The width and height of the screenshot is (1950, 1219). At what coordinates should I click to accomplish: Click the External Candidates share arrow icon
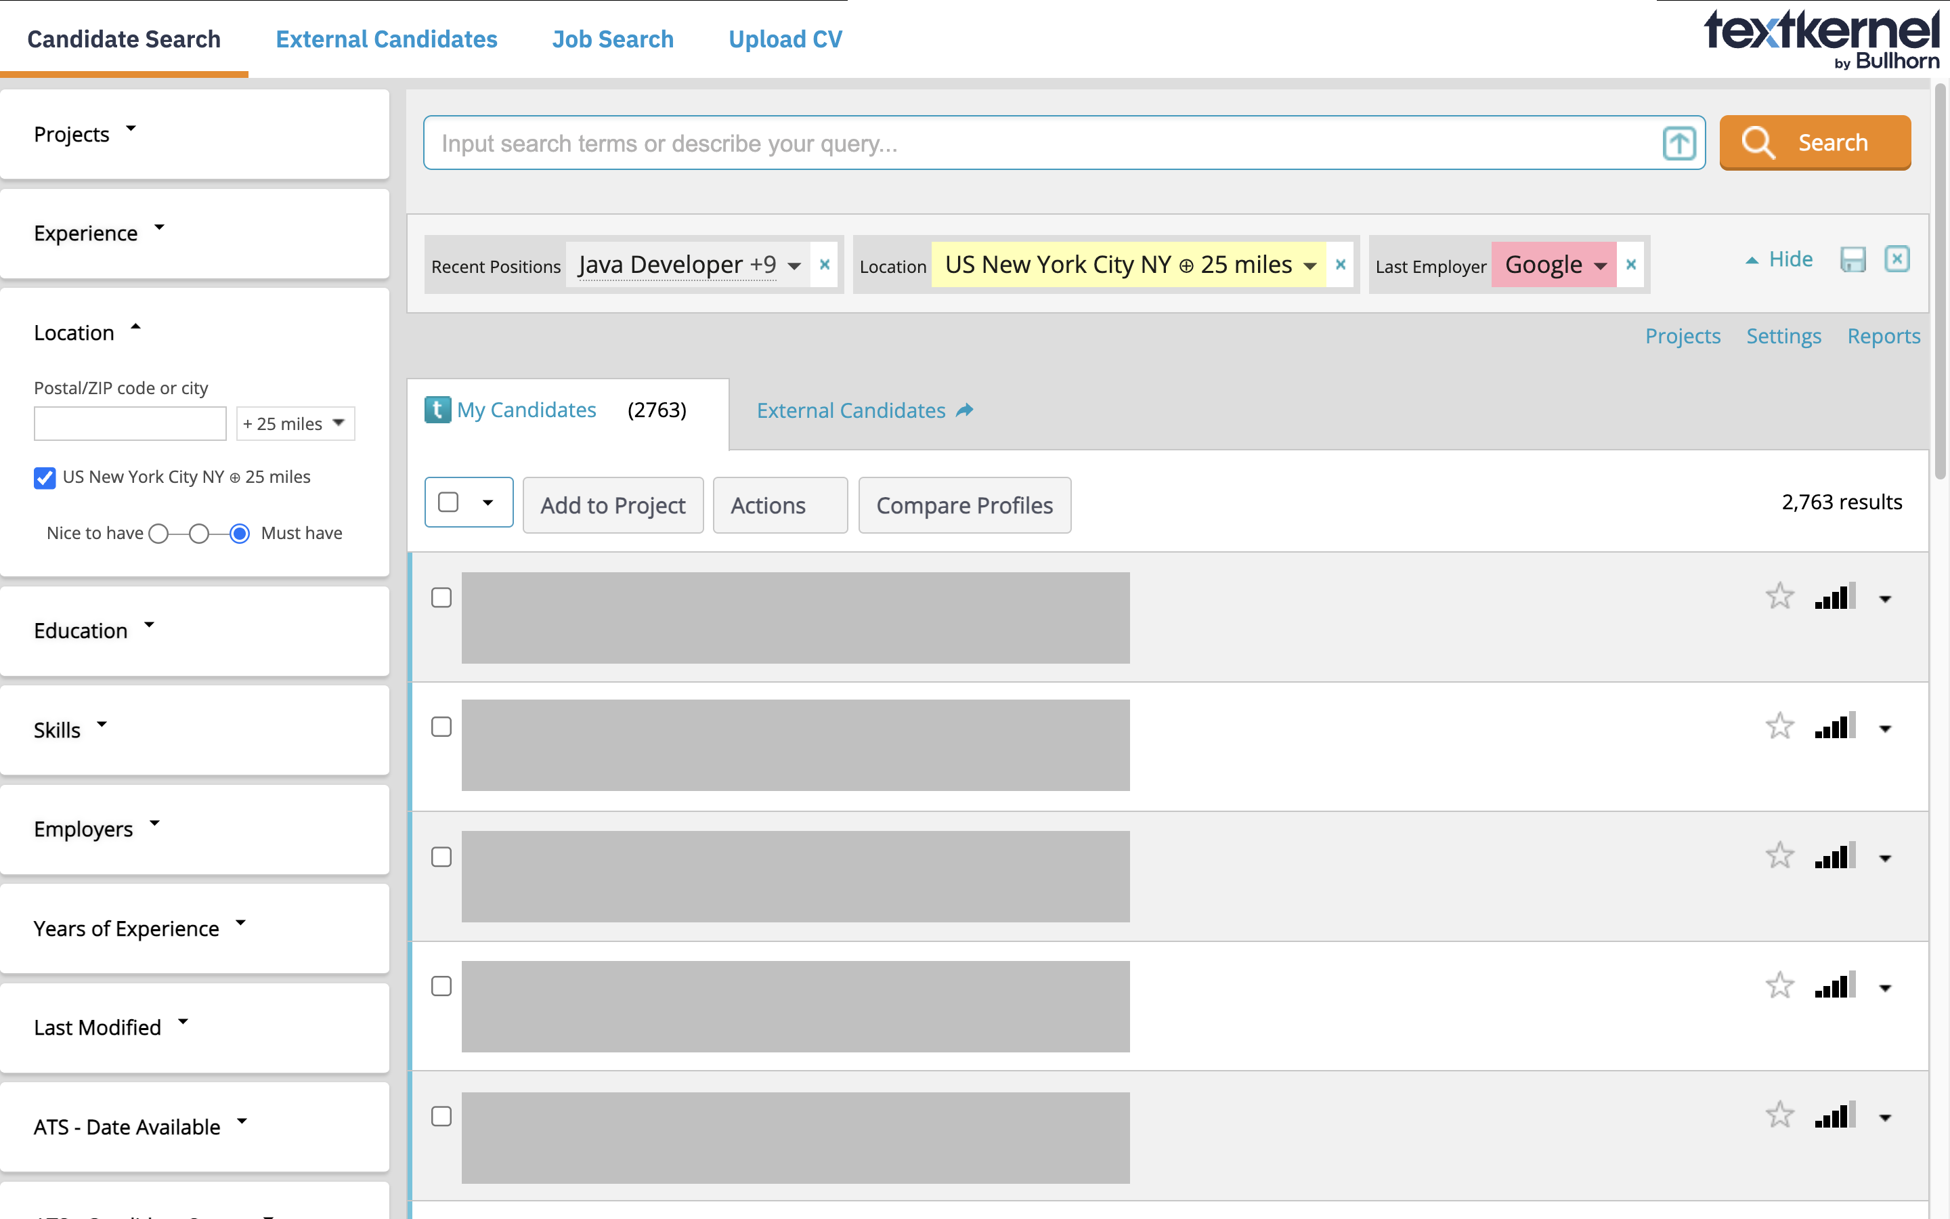click(965, 410)
